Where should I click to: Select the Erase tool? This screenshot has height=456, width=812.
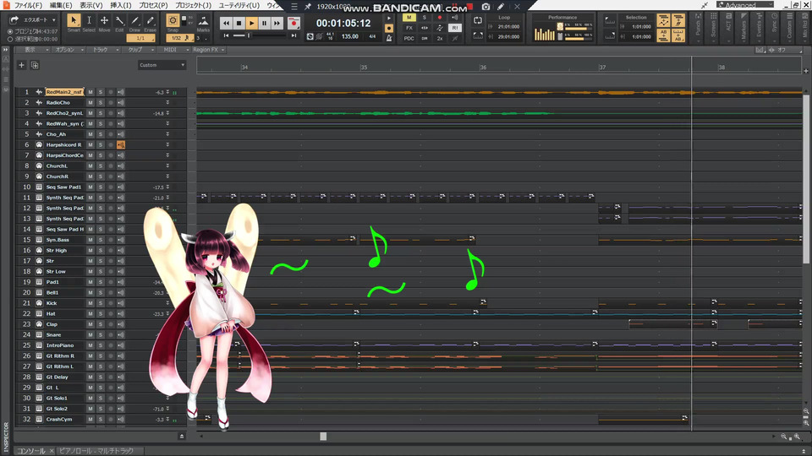151,20
